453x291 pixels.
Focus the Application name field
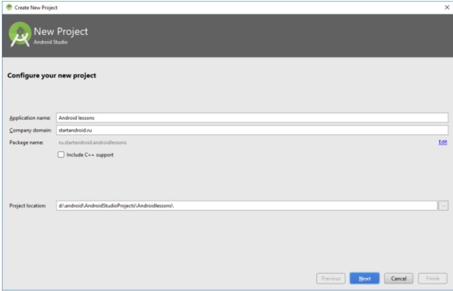tap(252, 118)
